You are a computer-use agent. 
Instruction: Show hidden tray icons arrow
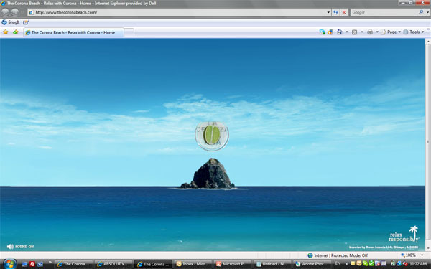pyautogui.click(x=347, y=264)
